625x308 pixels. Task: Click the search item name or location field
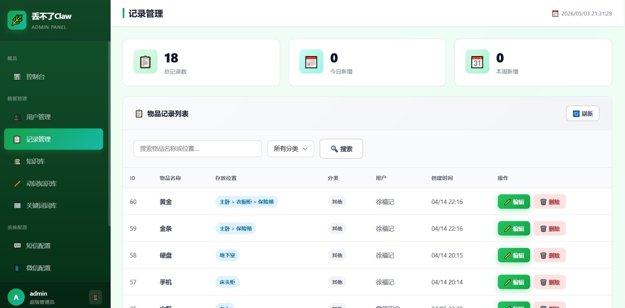click(198, 149)
